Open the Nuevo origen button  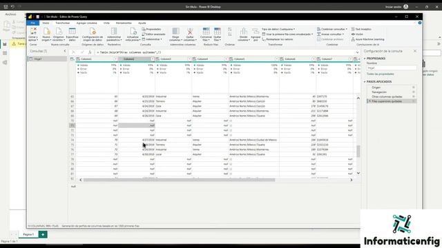click(46, 34)
